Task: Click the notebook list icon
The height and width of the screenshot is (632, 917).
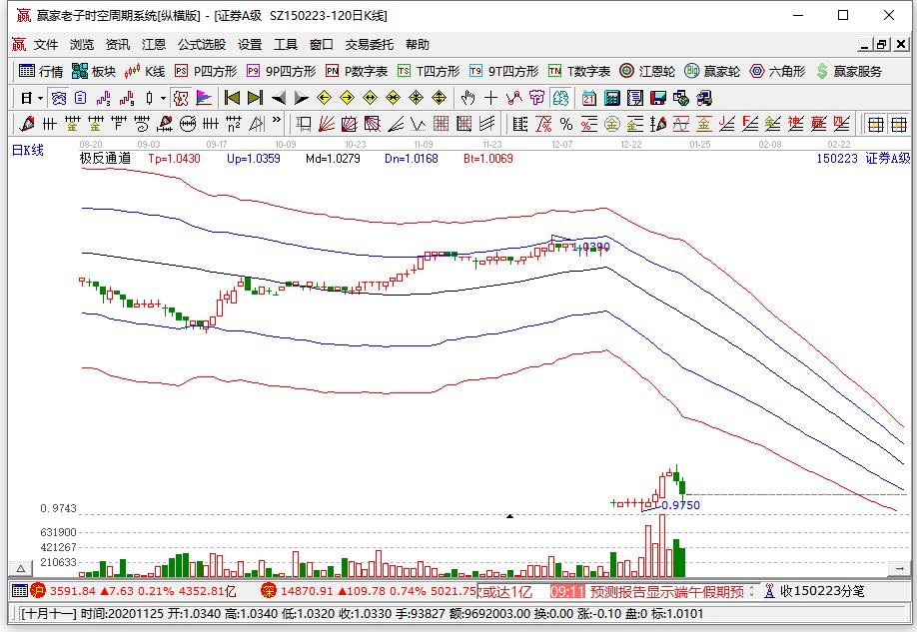Action: 635,98
